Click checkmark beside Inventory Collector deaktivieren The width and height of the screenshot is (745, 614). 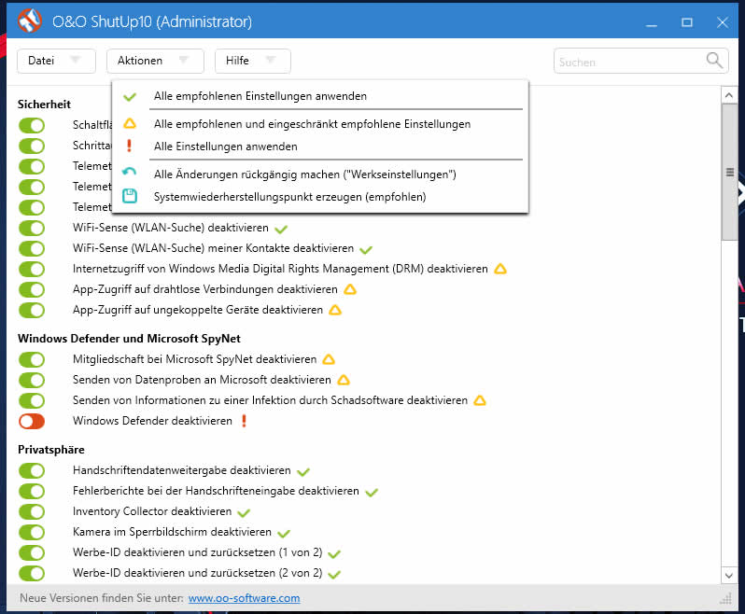pos(244,513)
